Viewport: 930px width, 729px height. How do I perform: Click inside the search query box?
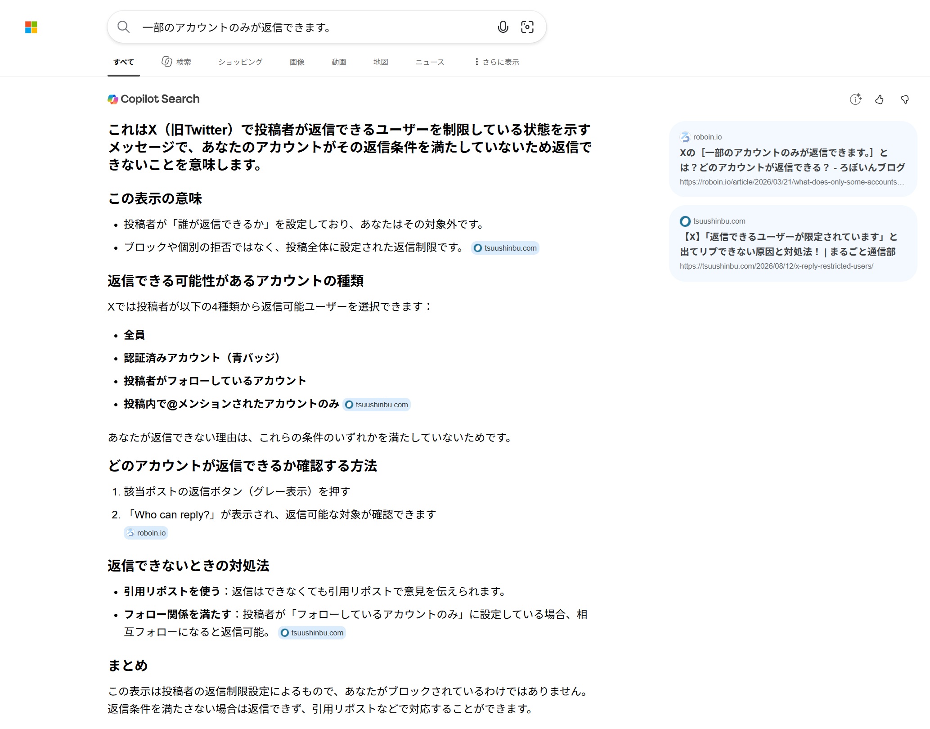pos(315,27)
